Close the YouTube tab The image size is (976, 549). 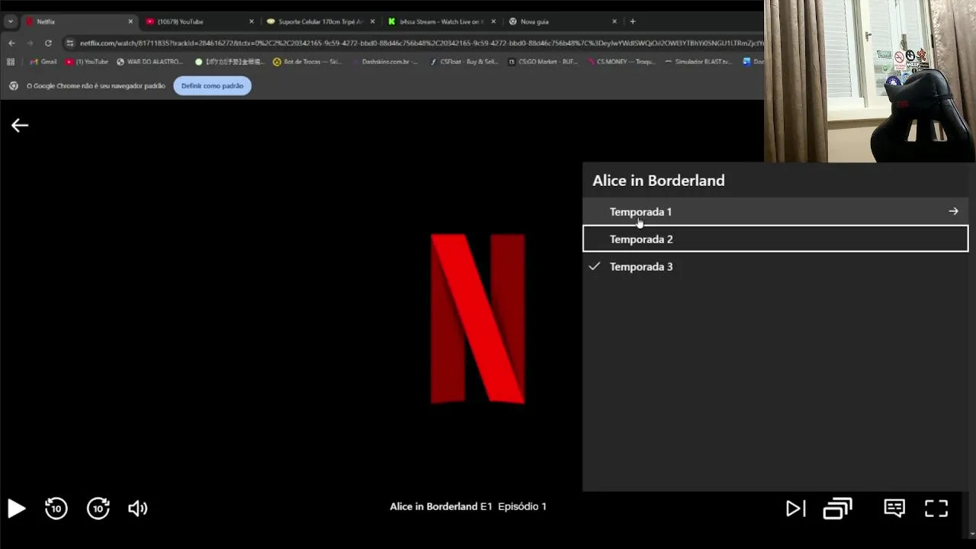(252, 21)
